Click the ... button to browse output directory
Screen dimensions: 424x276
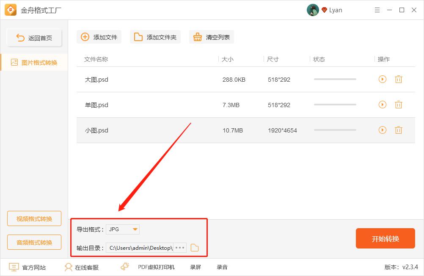[179, 248]
